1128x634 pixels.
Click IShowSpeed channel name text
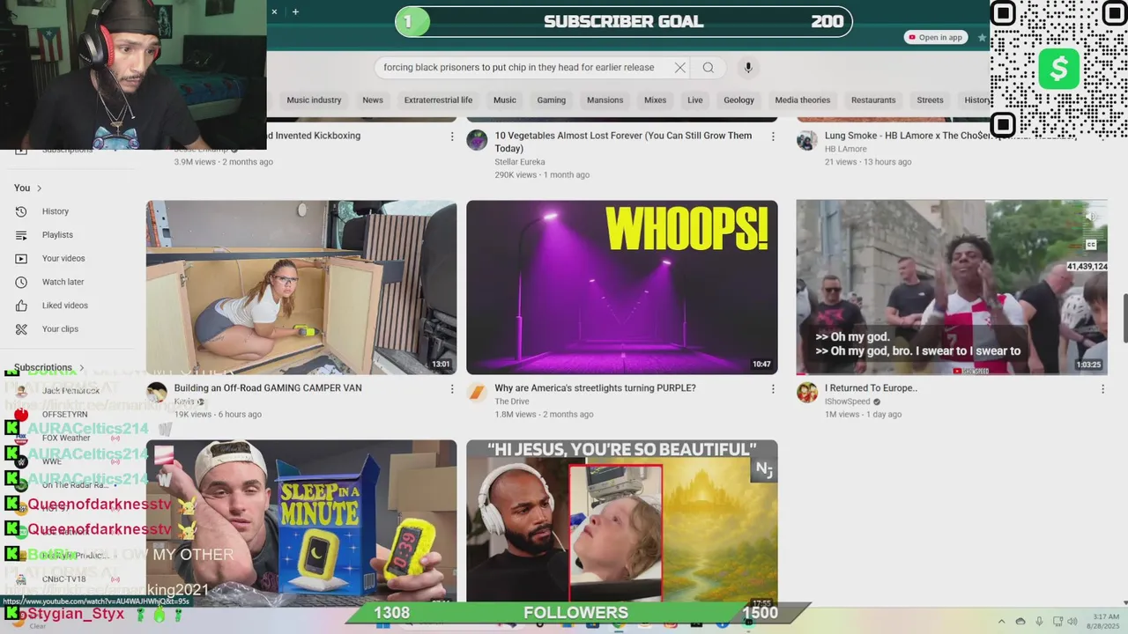(x=847, y=402)
